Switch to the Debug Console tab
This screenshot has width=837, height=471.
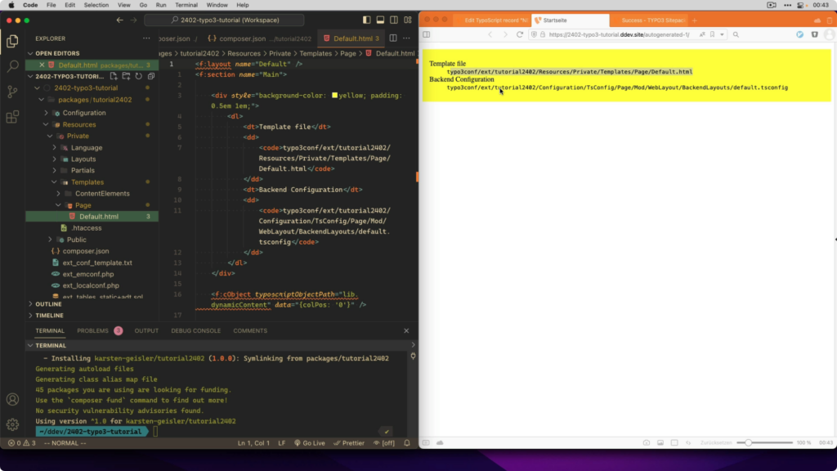pyautogui.click(x=196, y=330)
